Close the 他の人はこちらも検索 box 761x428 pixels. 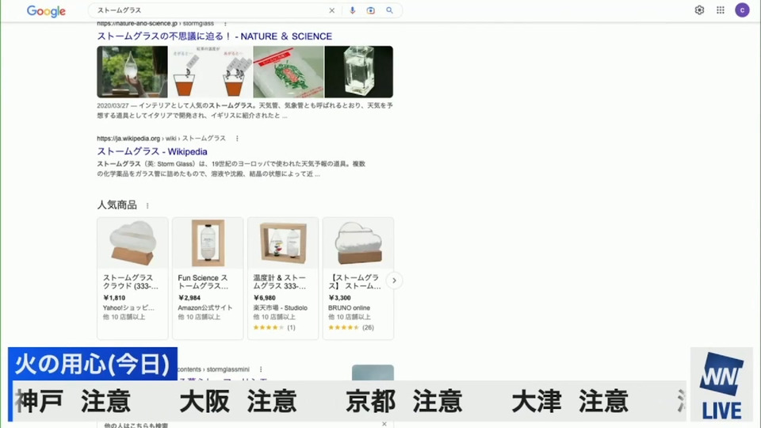point(384,424)
